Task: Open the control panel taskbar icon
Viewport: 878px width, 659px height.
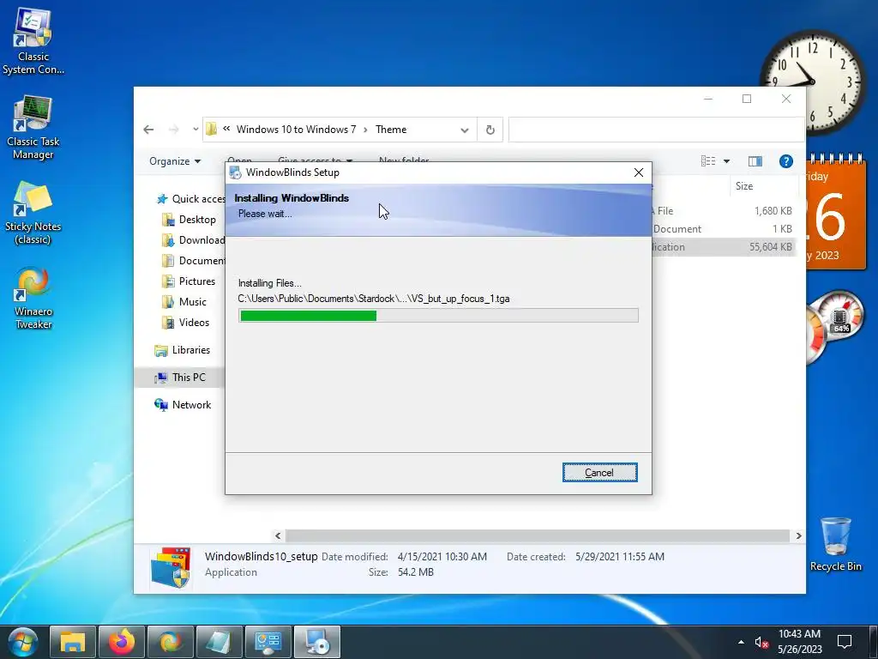Action: click(268, 642)
